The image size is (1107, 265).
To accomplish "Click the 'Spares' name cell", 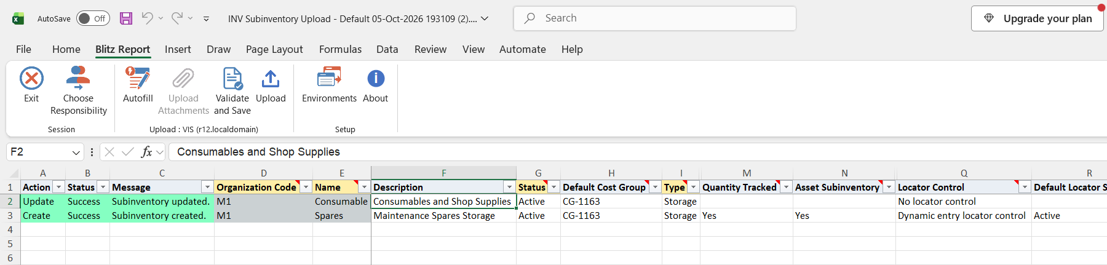I will click(341, 216).
